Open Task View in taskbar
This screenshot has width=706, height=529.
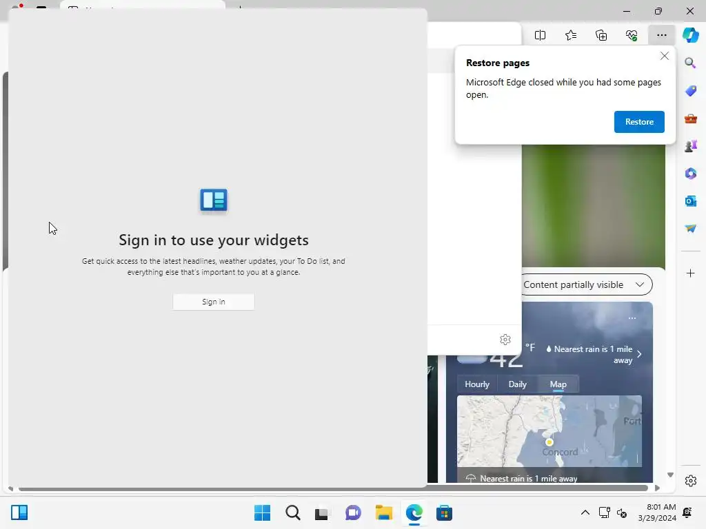coord(321,512)
